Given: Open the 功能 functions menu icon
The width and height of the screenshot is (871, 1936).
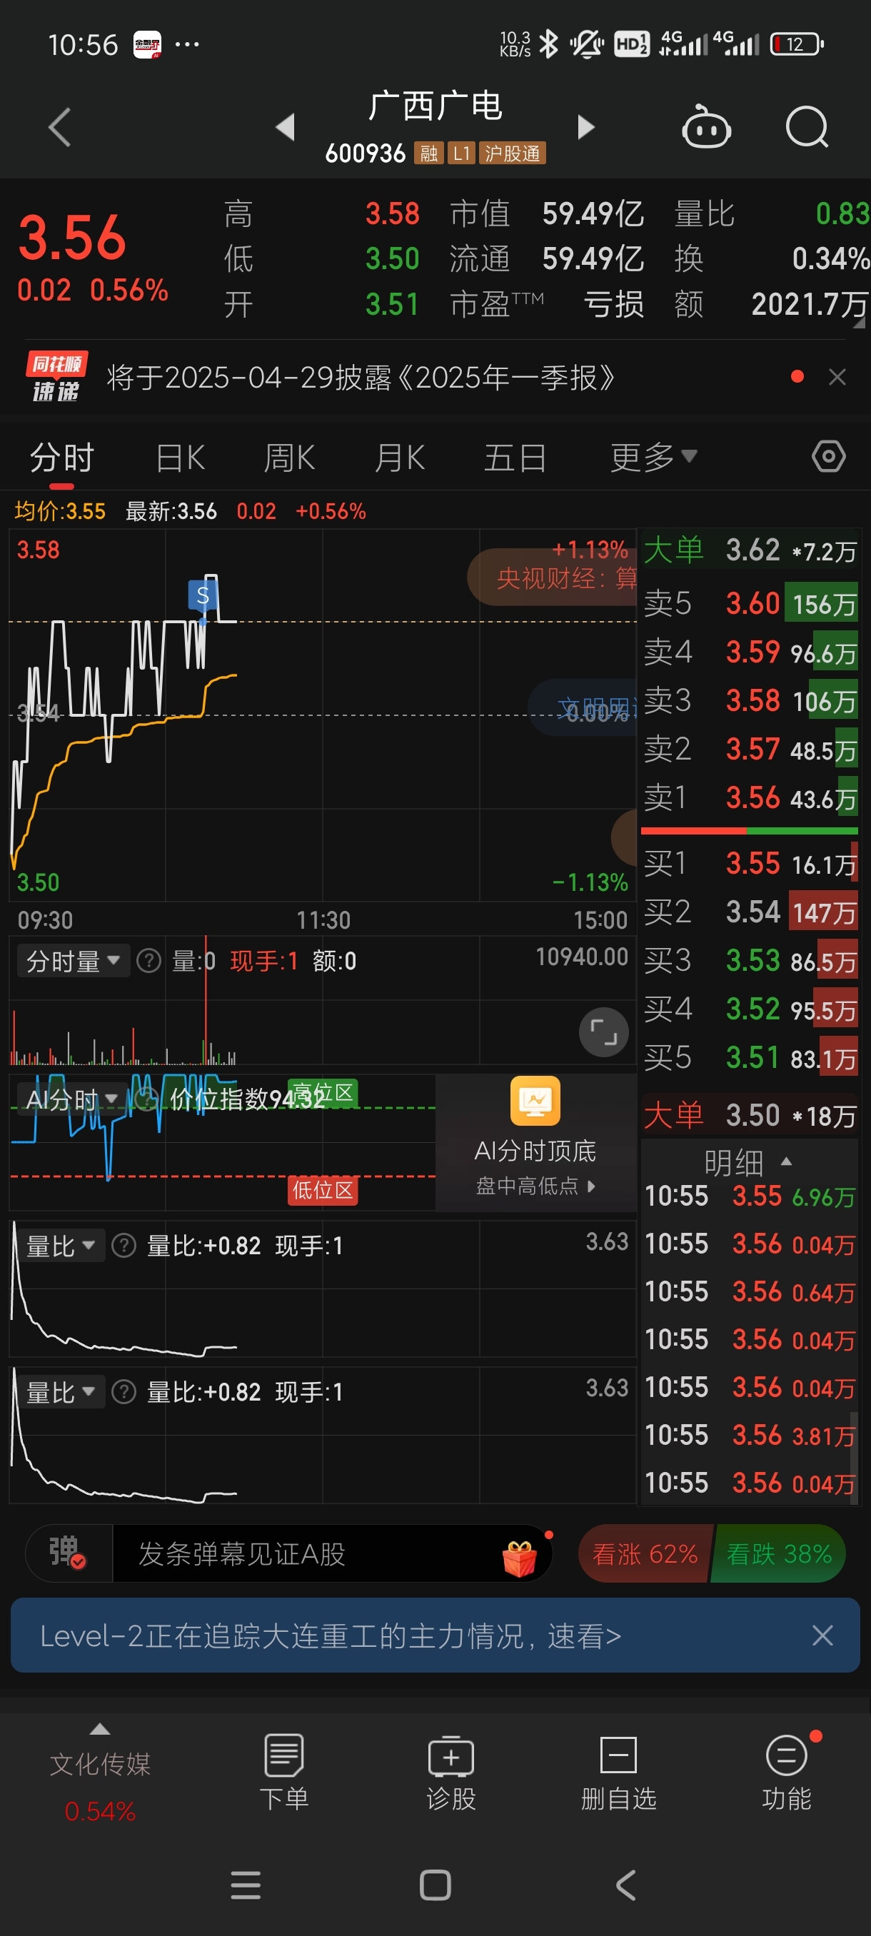Looking at the screenshot, I should click(x=786, y=1770).
